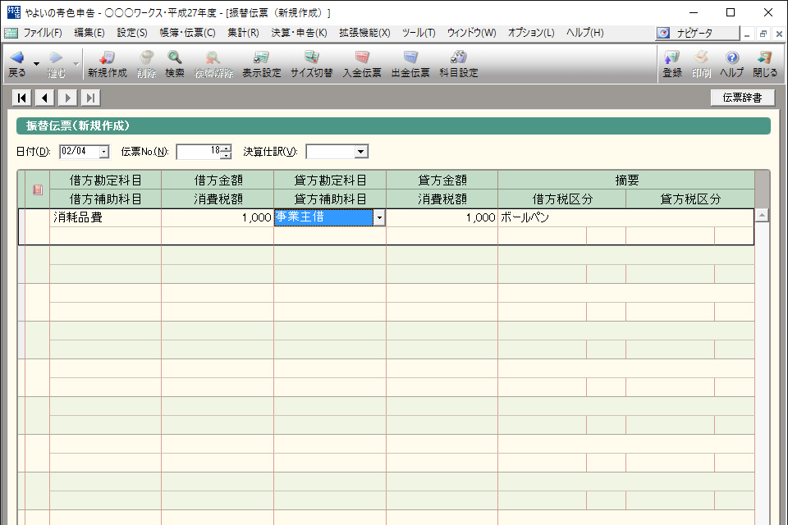Click the 貸方補助科目 column header

[x=330, y=199]
